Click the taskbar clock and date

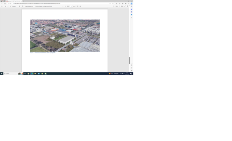coord(127,73)
